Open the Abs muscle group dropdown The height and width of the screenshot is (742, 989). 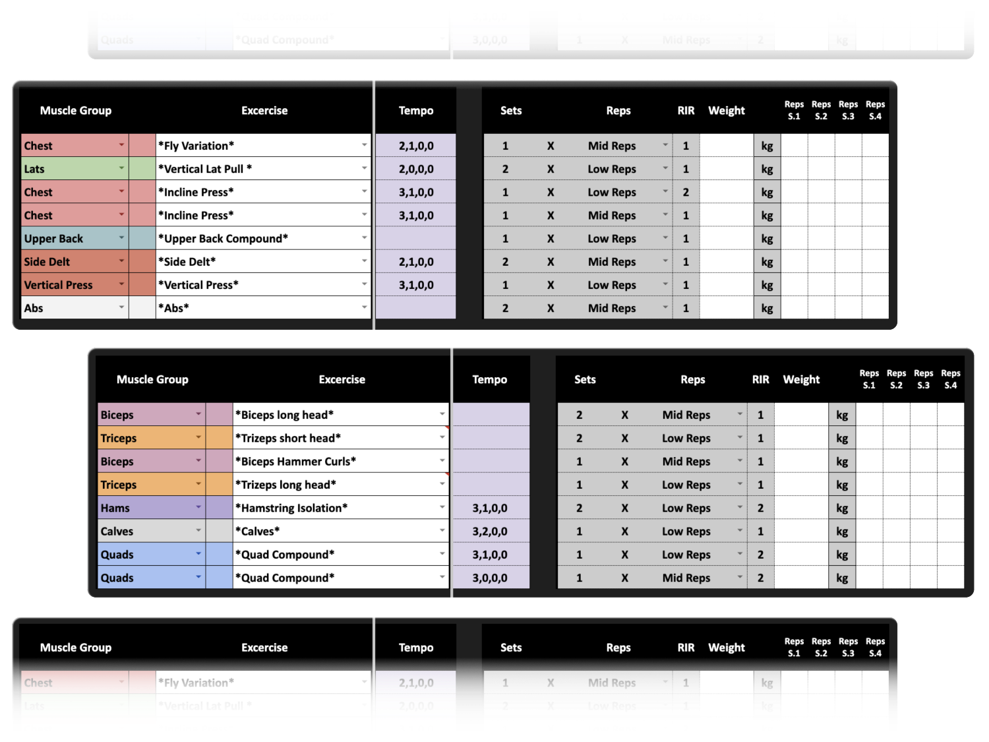121,307
